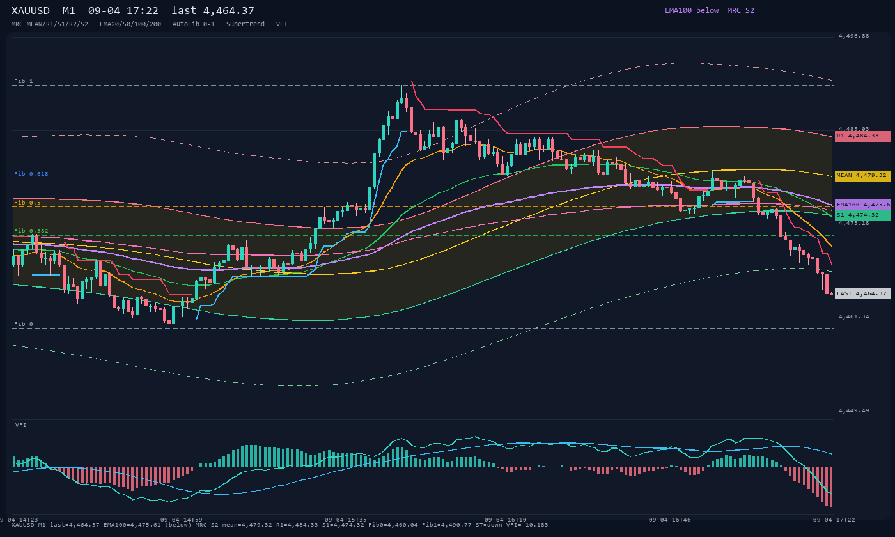Click the Fib 0.5 level label

[x=27, y=203]
